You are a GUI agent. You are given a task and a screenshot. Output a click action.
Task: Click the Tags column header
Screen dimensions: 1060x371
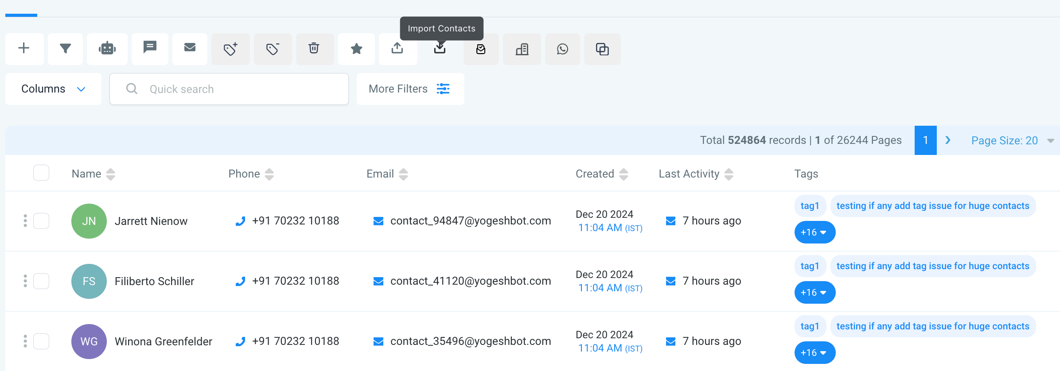806,174
